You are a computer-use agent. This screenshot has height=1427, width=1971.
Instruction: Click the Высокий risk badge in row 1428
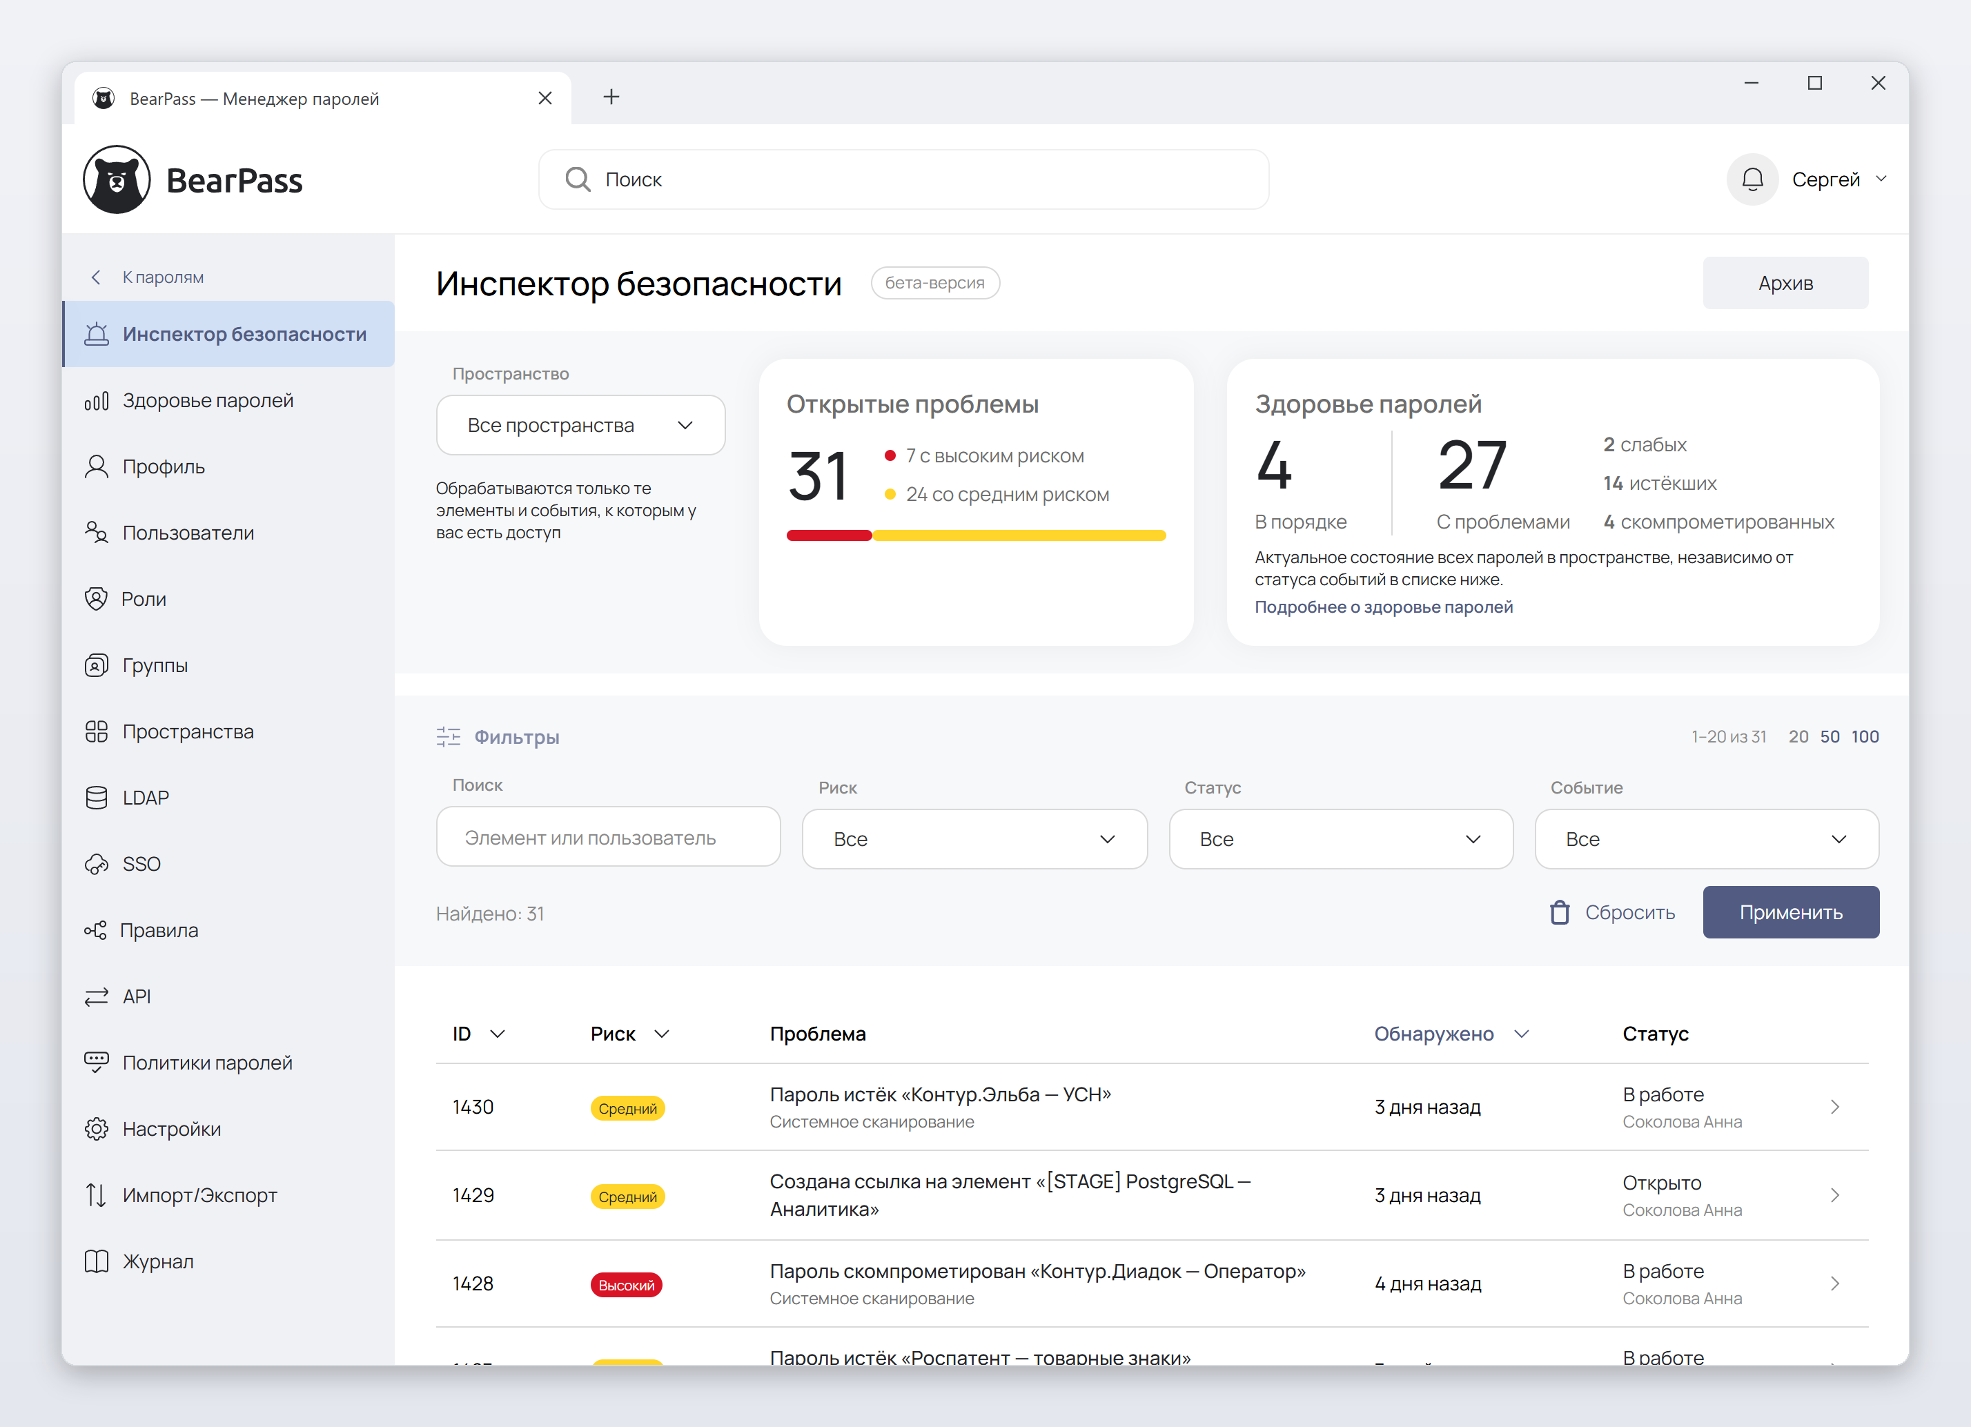626,1284
